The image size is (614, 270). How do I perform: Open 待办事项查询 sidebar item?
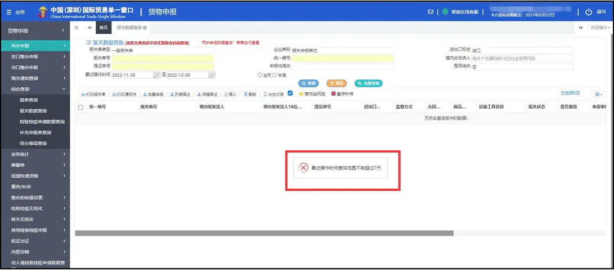click(x=33, y=143)
